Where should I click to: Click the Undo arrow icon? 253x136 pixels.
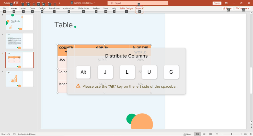point(28,3)
